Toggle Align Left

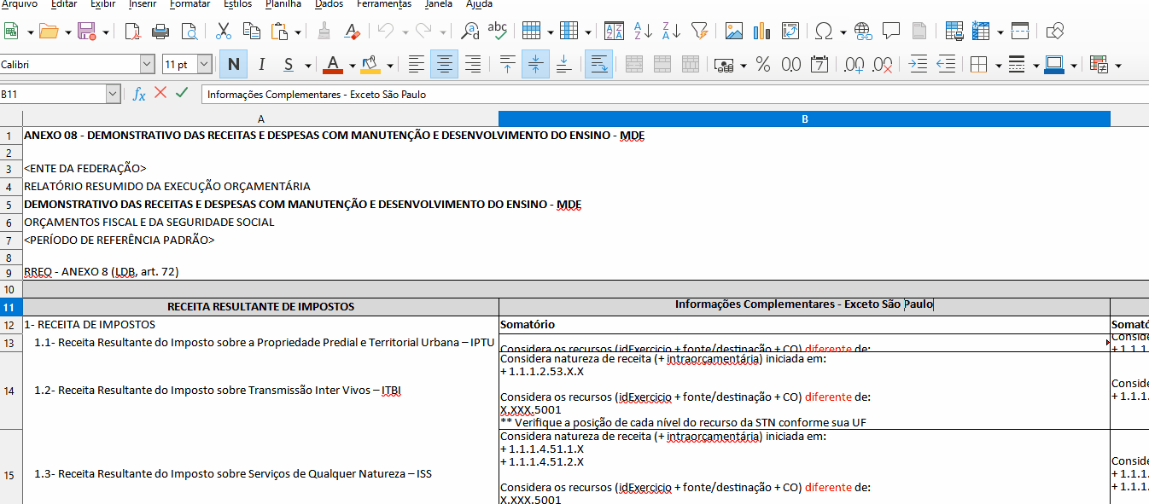[417, 65]
